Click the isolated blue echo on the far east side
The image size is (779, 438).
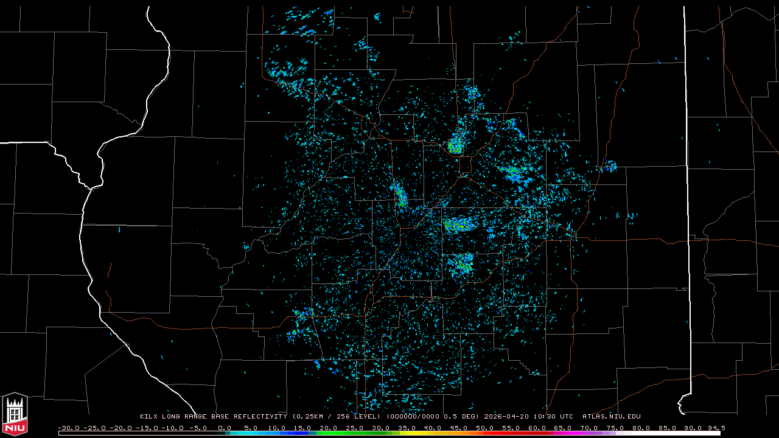click(x=610, y=165)
